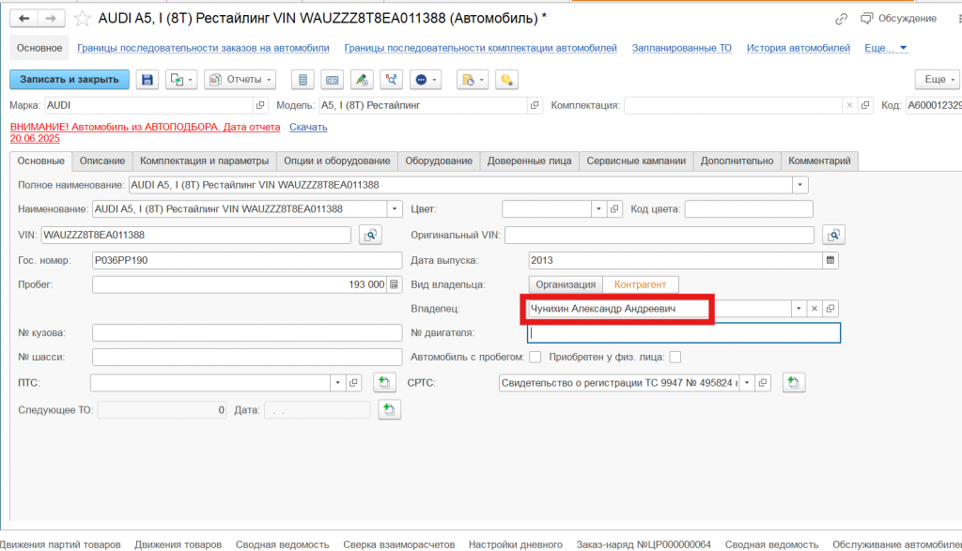The height and width of the screenshot is (551, 962).
Task: Click the Скачать link
Action: [308, 127]
